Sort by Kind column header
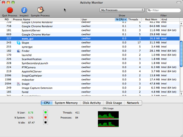The height and width of the screenshot is (137, 183). pyautogui.click(x=170, y=19)
